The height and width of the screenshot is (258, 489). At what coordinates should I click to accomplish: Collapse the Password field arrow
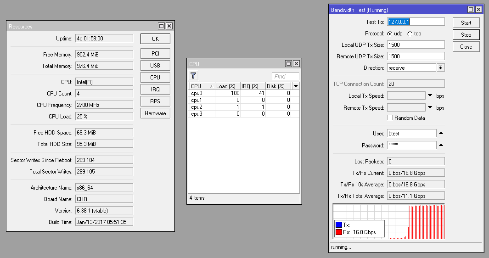coord(441,145)
